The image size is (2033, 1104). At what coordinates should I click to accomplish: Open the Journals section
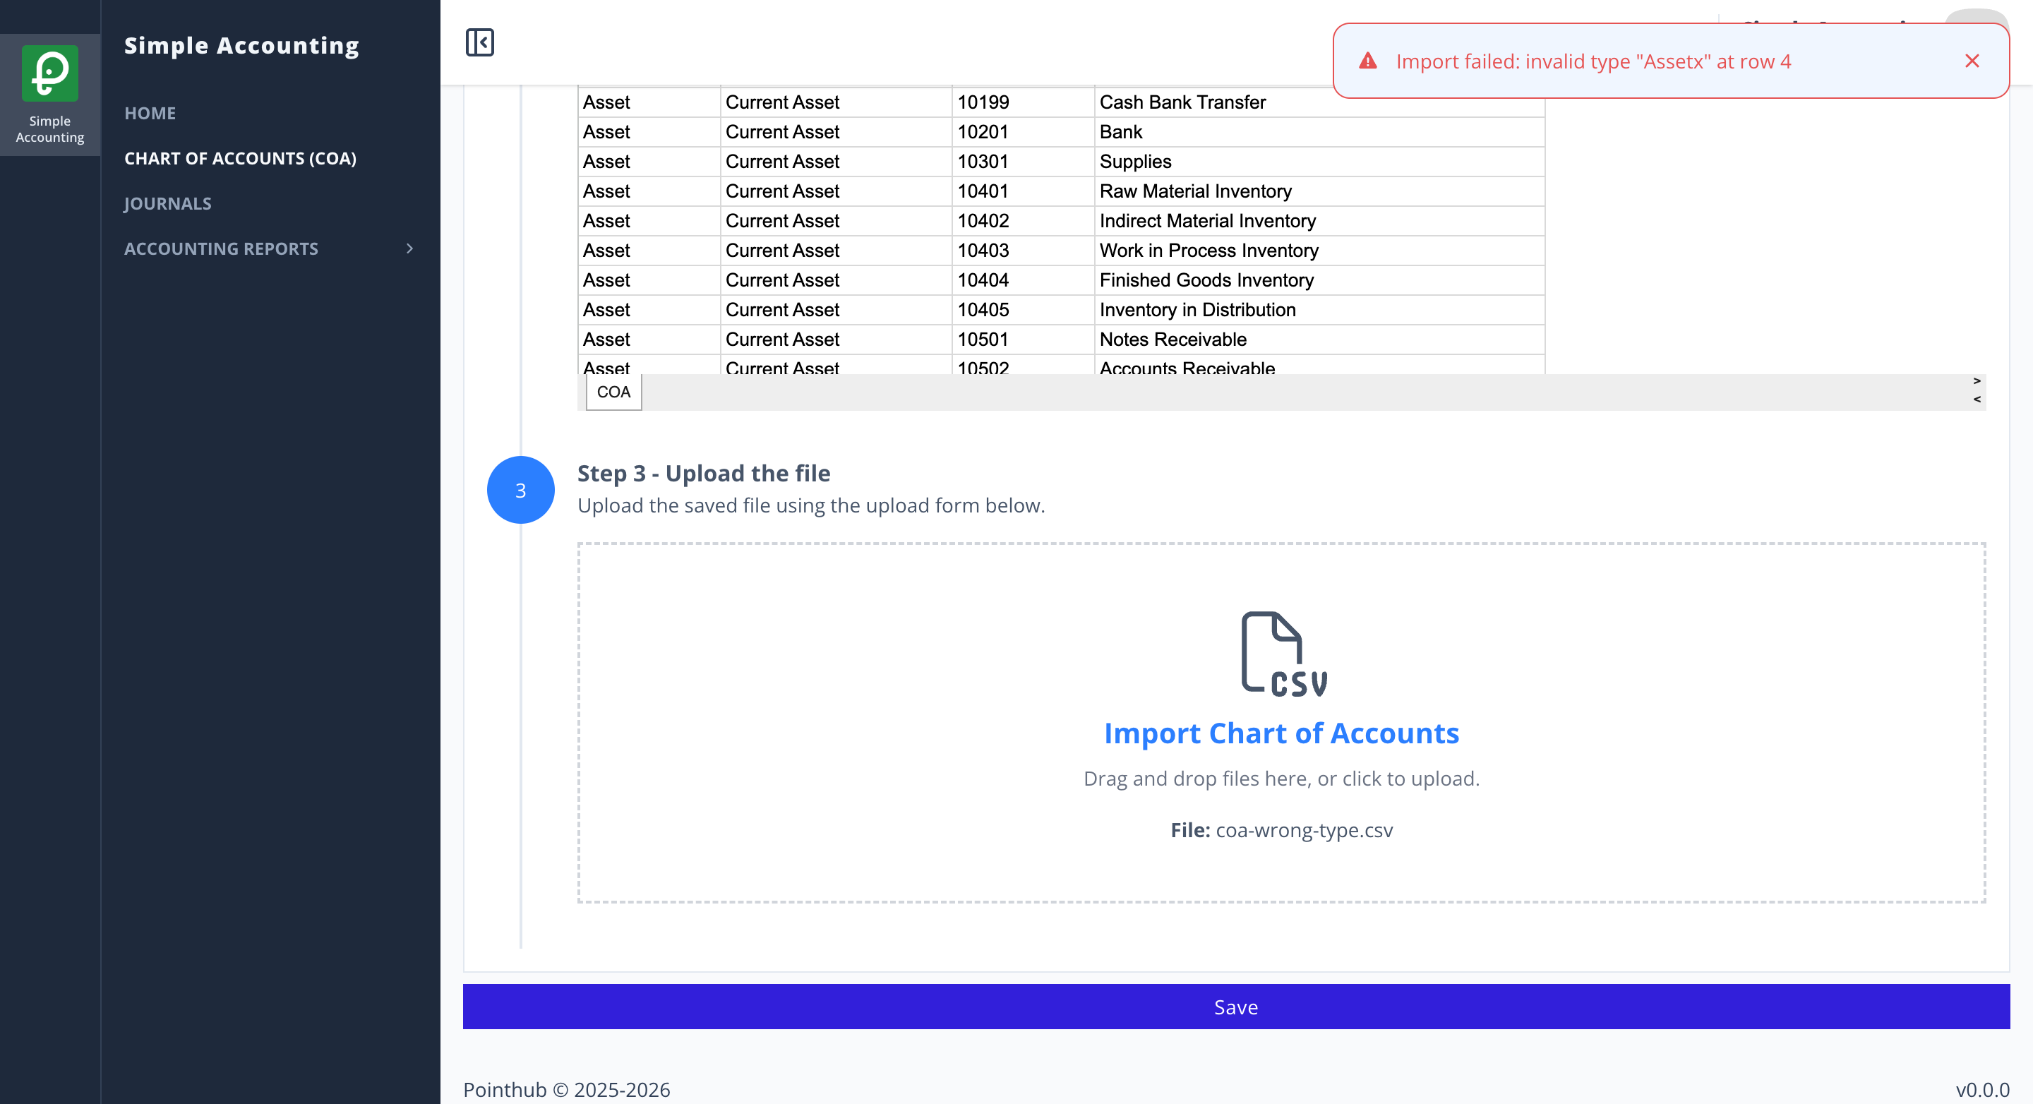(x=167, y=203)
